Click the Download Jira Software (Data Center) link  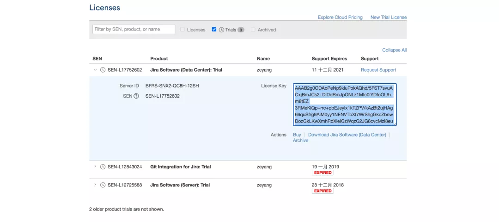(347, 135)
